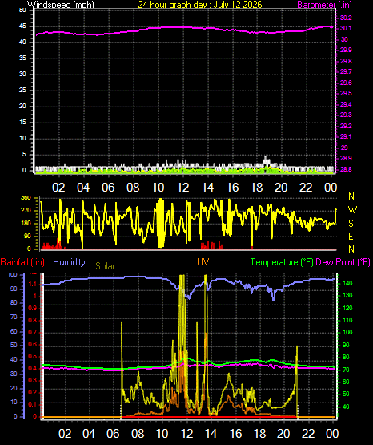Click blue humidity scale value "70"
This screenshot has height=445, width=373.
pyautogui.click(x=14, y=317)
